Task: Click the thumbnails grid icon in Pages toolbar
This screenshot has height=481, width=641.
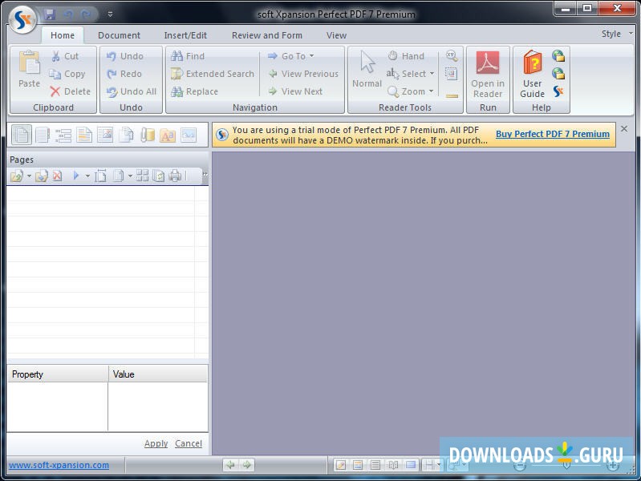Action: click(142, 176)
